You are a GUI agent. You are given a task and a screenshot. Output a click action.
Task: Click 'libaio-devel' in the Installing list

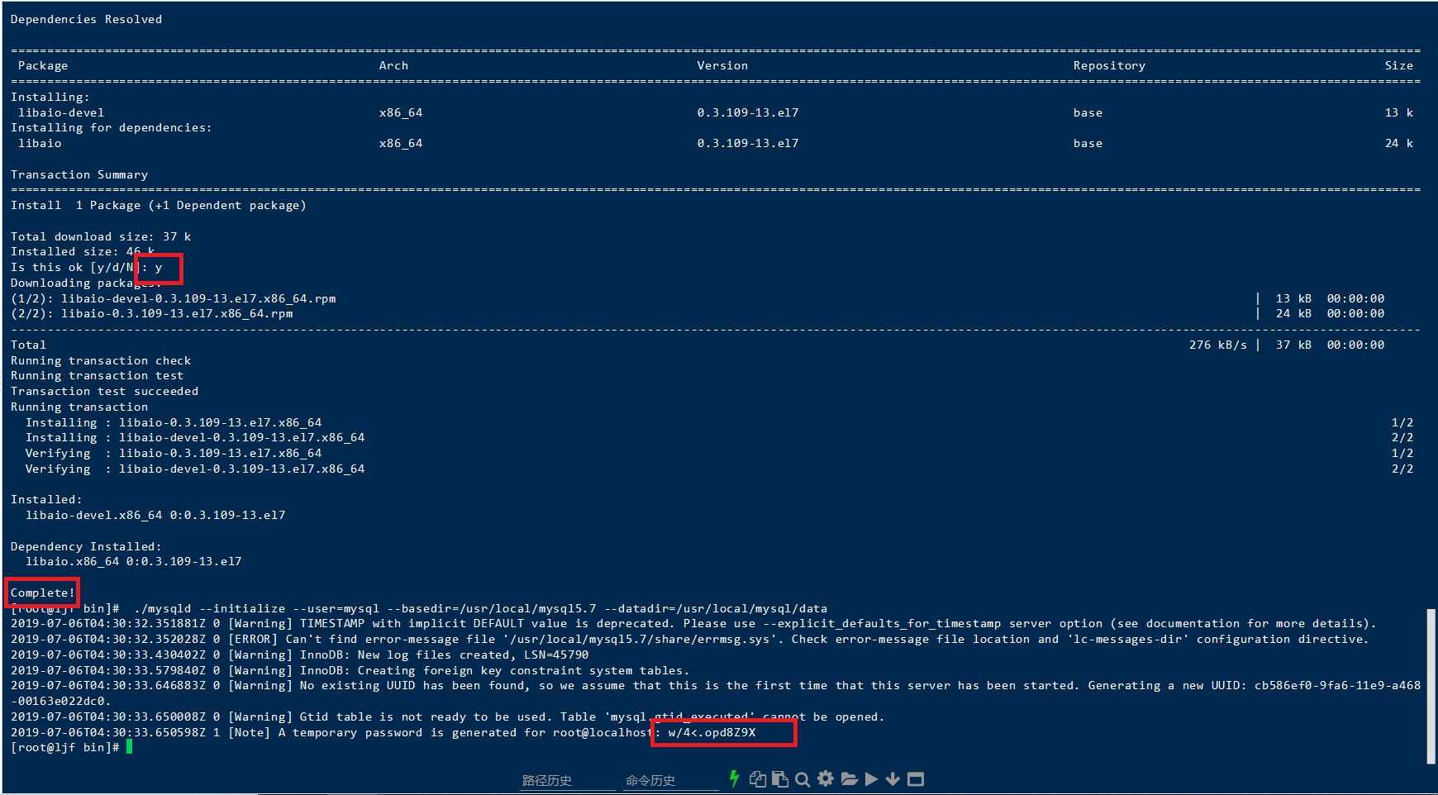coord(61,112)
